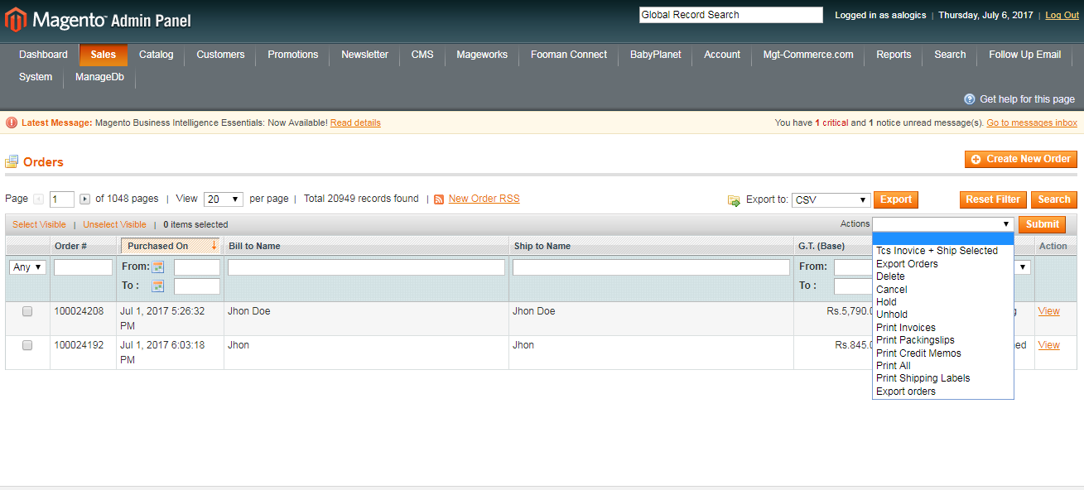1084x490 pixels.
Task: Click the Log Out link
Action: tap(1062, 16)
